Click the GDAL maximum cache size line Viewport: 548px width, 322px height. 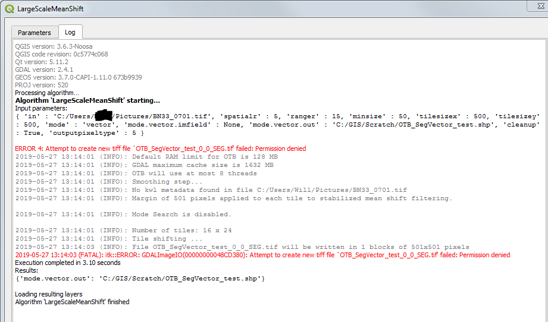click(x=145, y=165)
